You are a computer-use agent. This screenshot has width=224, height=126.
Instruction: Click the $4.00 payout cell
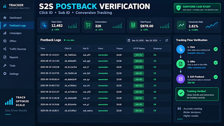pos(119,105)
